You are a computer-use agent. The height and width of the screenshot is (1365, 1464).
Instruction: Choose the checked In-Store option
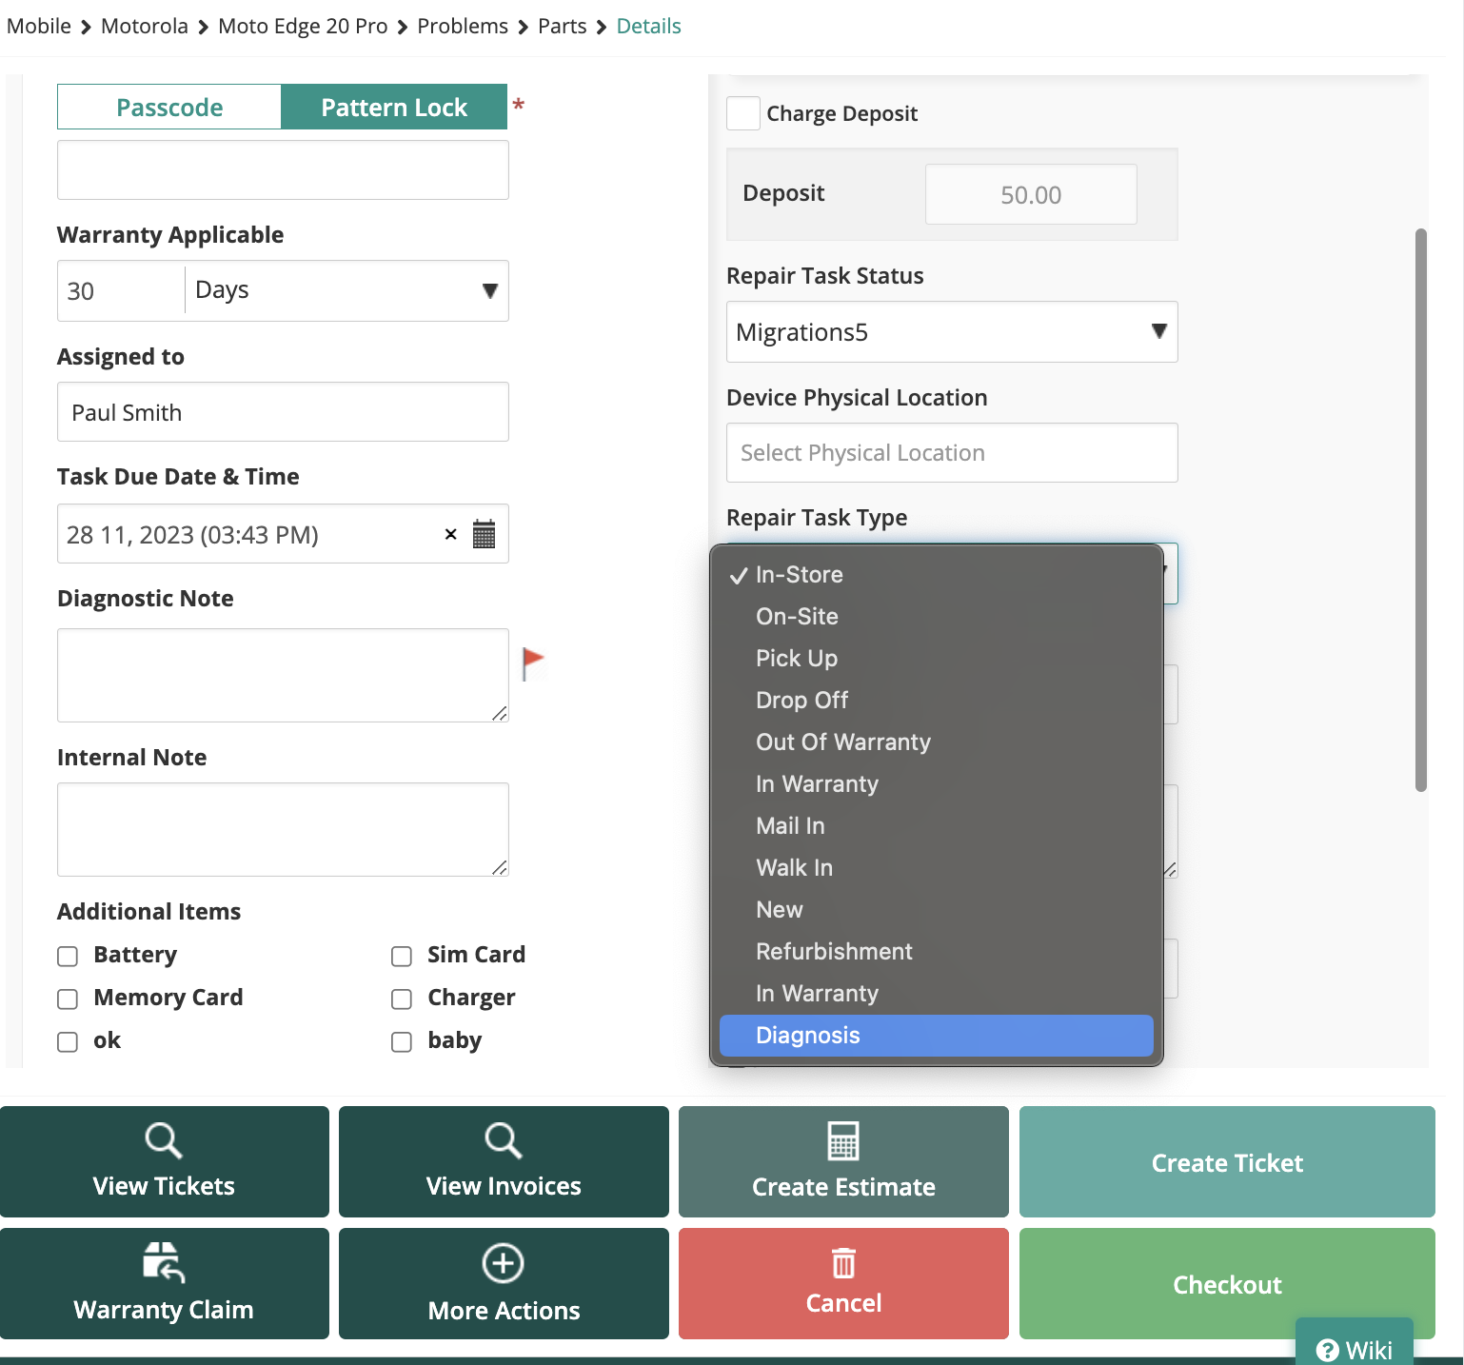pyautogui.click(x=937, y=574)
